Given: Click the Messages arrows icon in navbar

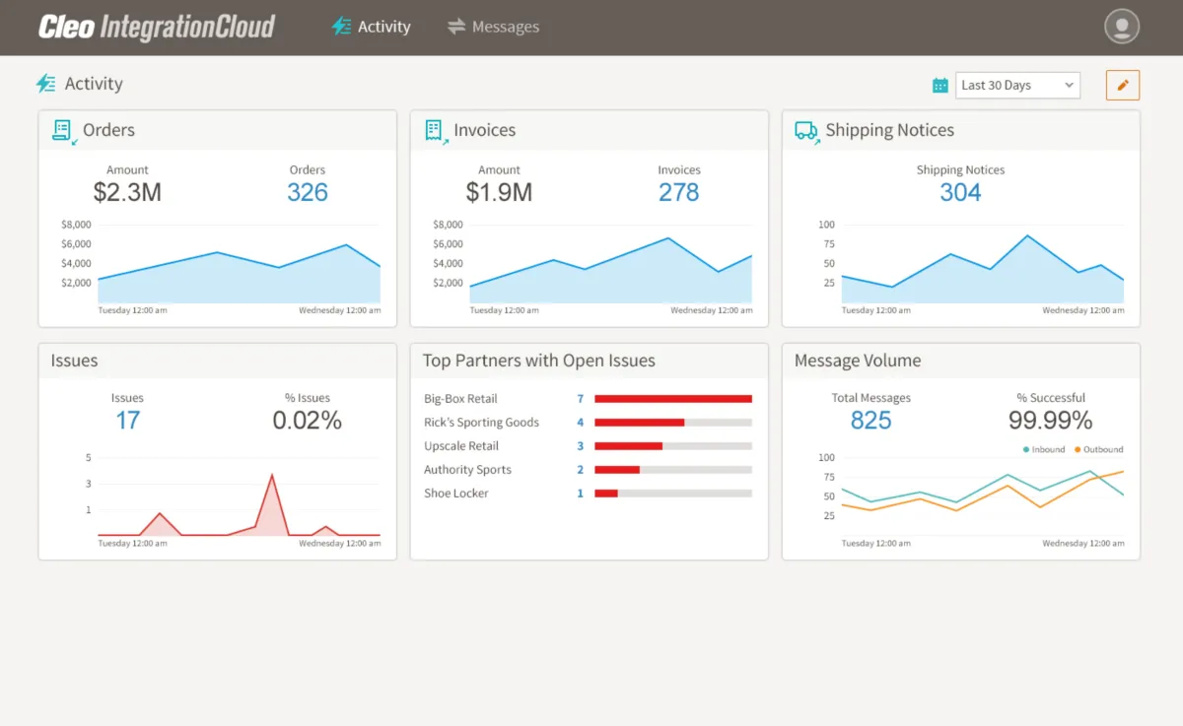Looking at the screenshot, I should click(x=455, y=27).
